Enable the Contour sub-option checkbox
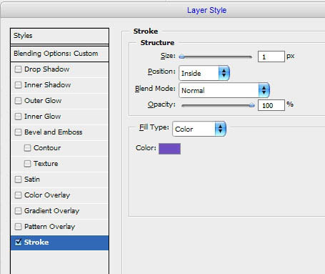Image resolution: width=325 pixels, height=274 pixels. click(x=27, y=148)
